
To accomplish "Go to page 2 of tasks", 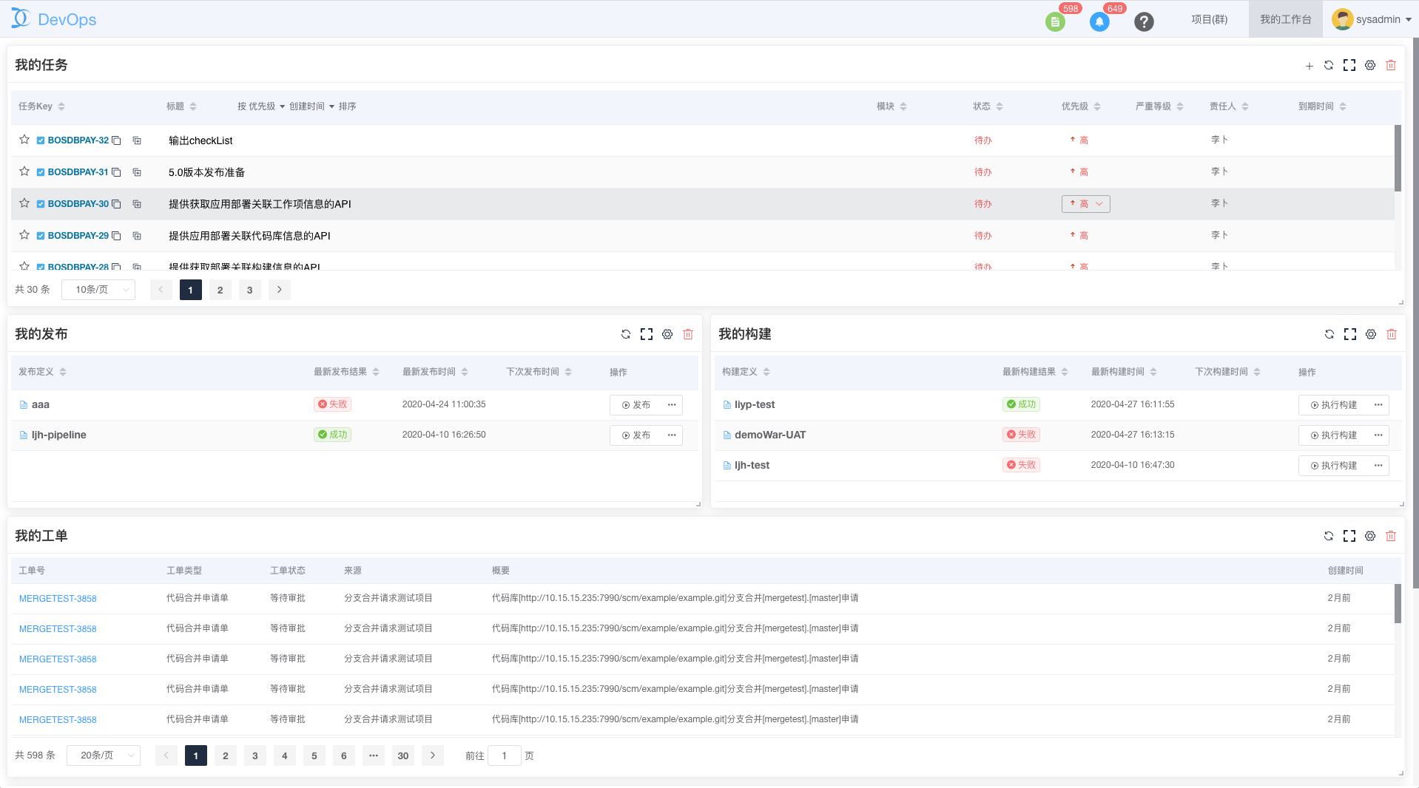I will (x=220, y=290).
